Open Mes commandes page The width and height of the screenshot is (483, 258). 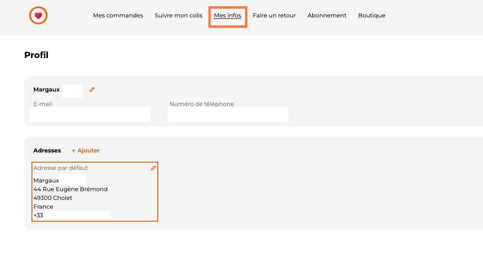coord(118,15)
